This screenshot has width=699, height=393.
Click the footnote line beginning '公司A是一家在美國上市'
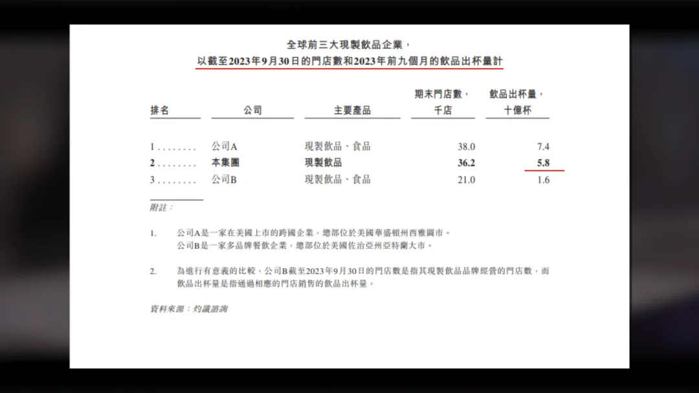[x=314, y=233]
